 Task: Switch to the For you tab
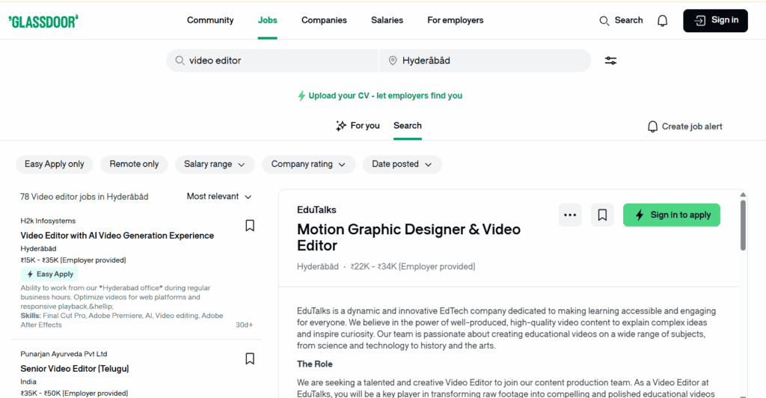(x=358, y=126)
